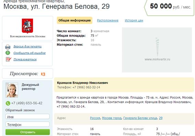
Task: Click the duty realtor photo
Action: point(12,90)
